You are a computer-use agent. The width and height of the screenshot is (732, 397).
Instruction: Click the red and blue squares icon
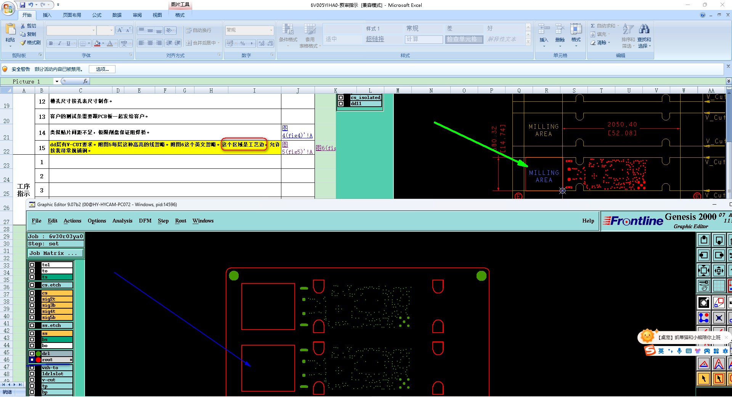click(719, 303)
